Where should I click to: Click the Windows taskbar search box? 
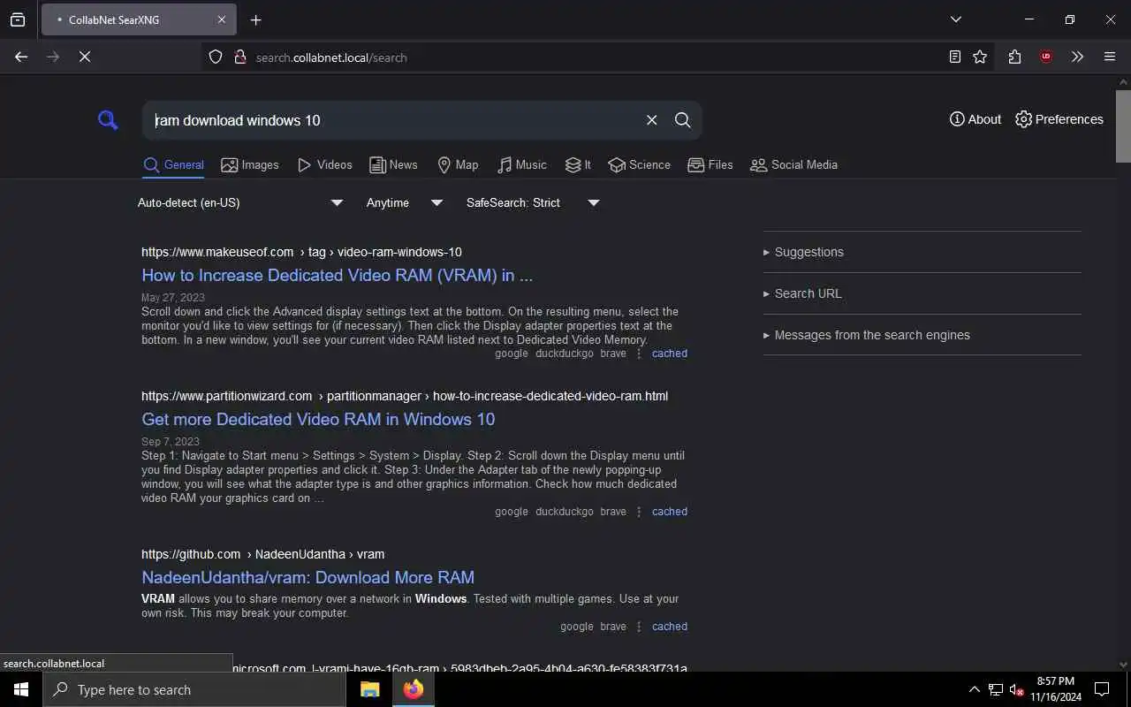coord(194,689)
